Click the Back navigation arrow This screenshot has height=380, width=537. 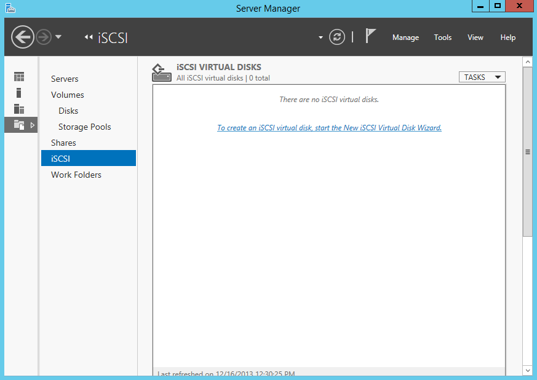pyautogui.click(x=22, y=37)
